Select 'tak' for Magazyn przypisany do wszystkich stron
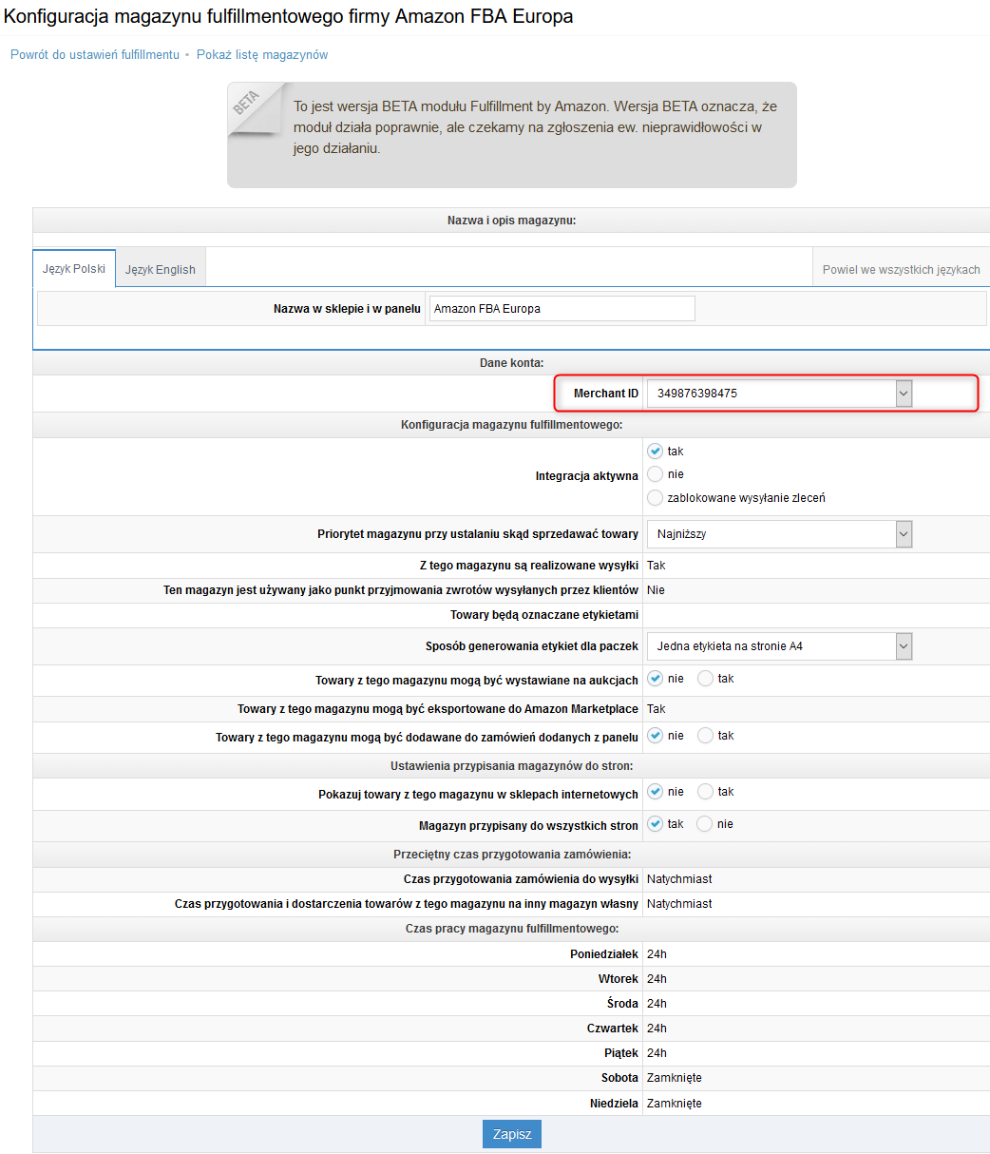Image resolution: width=990 pixels, height=1154 pixels. (x=655, y=824)
